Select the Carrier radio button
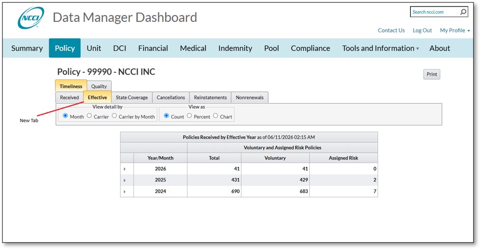This screenshot has width=480, height=249. click(x=89, y=116)
